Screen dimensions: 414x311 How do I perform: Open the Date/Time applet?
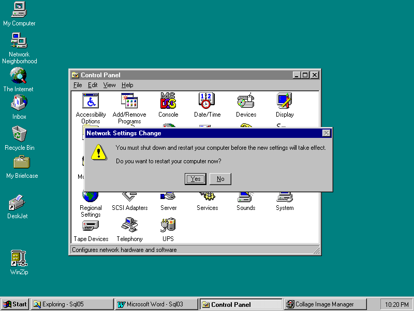pyautogui.click(x=207, y=101)
